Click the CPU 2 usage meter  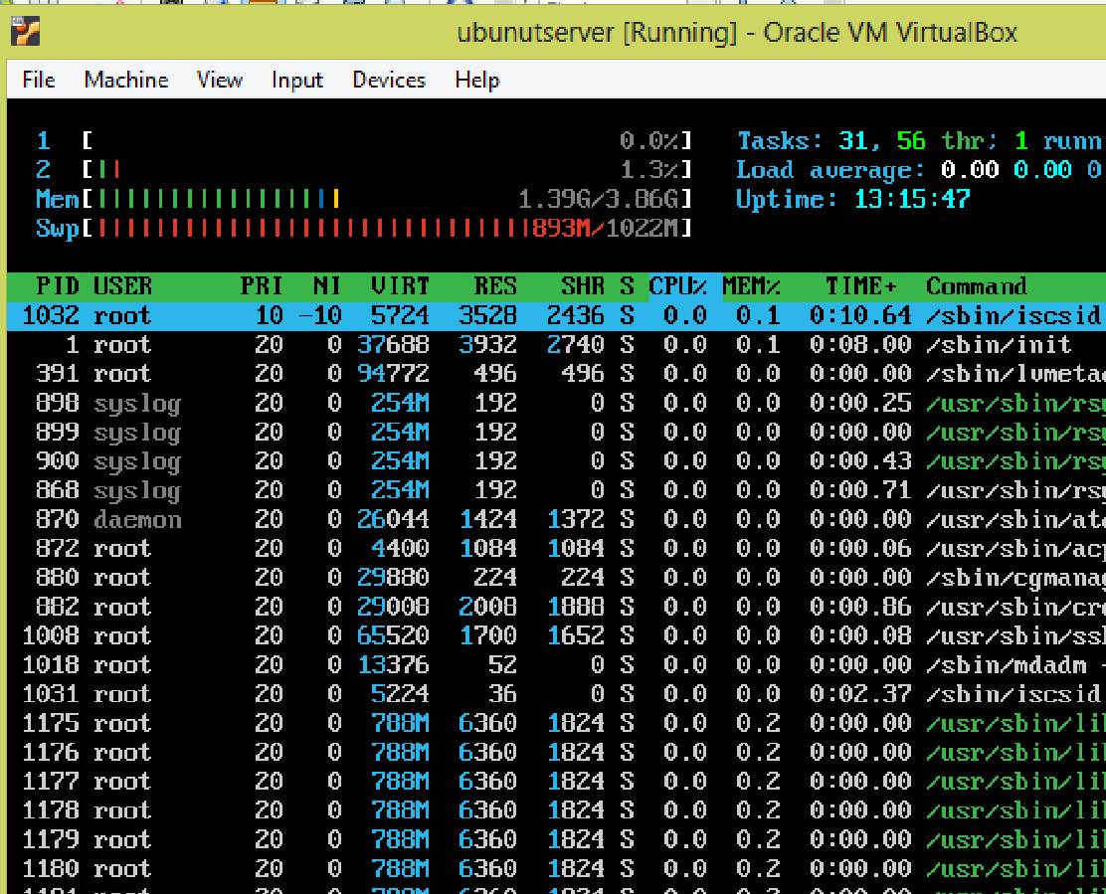point(364,170)
